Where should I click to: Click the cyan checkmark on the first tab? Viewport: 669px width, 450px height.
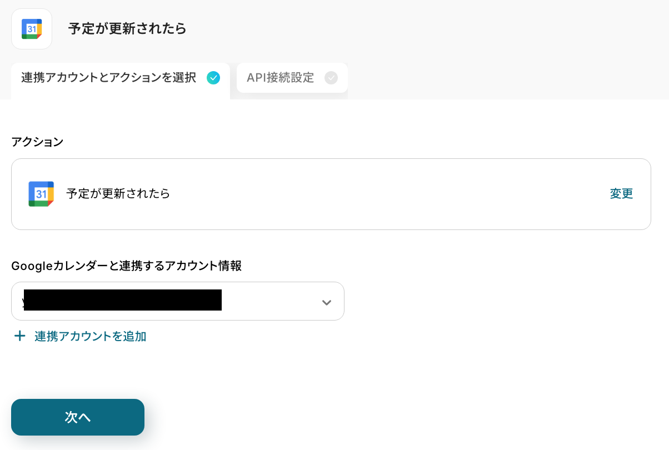tap(213, 78)
